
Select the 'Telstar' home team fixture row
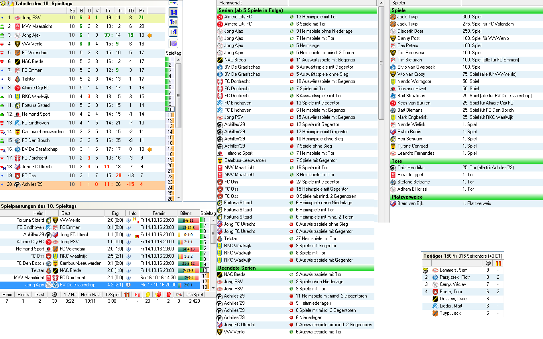click(x=100, y=270)
